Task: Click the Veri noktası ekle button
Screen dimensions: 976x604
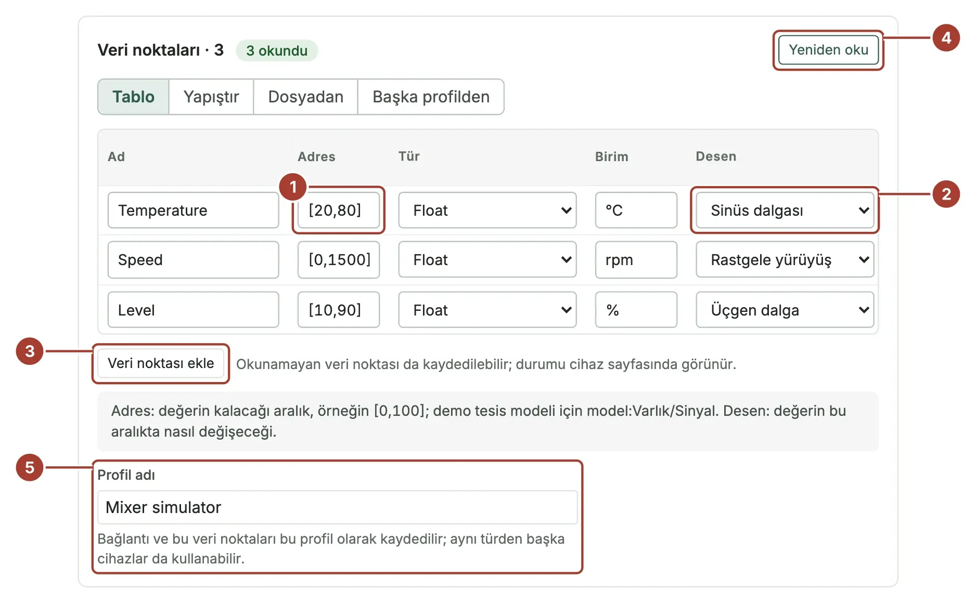Action: pos(161,363)
